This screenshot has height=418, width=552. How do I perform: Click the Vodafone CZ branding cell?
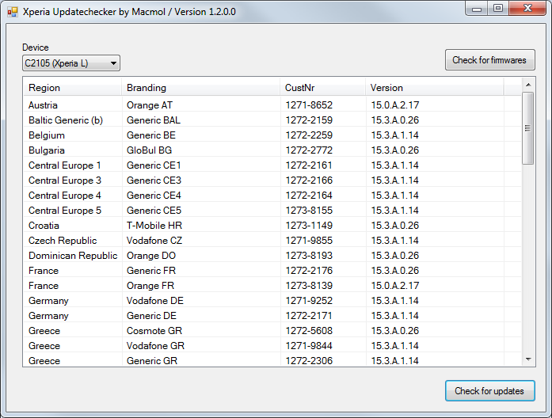pos(154,241)
